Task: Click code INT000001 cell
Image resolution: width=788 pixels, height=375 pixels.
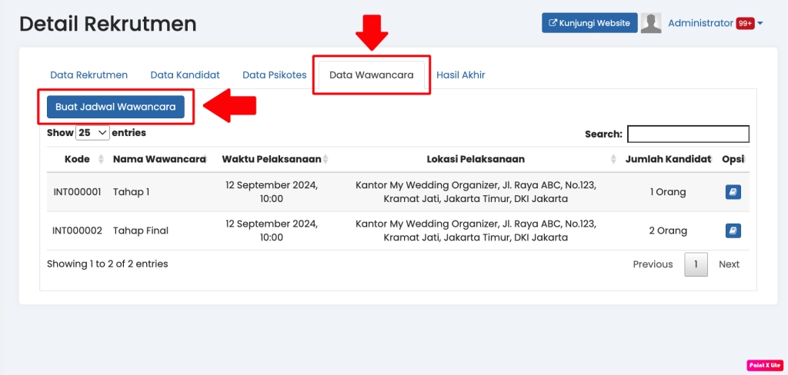Action: (78, 192)
